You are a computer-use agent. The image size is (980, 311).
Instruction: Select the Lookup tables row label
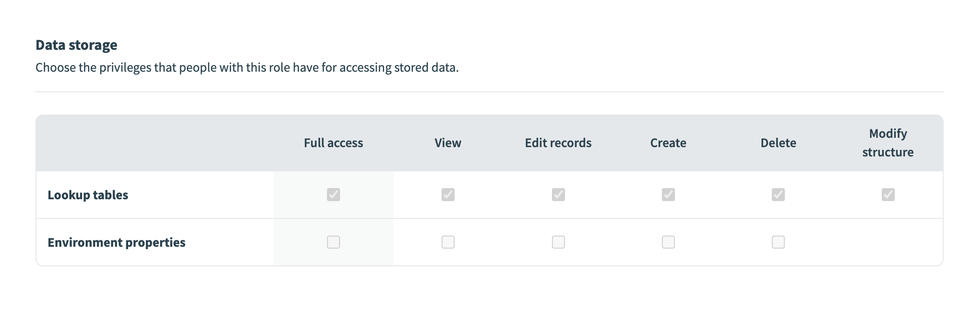point(88,195)
